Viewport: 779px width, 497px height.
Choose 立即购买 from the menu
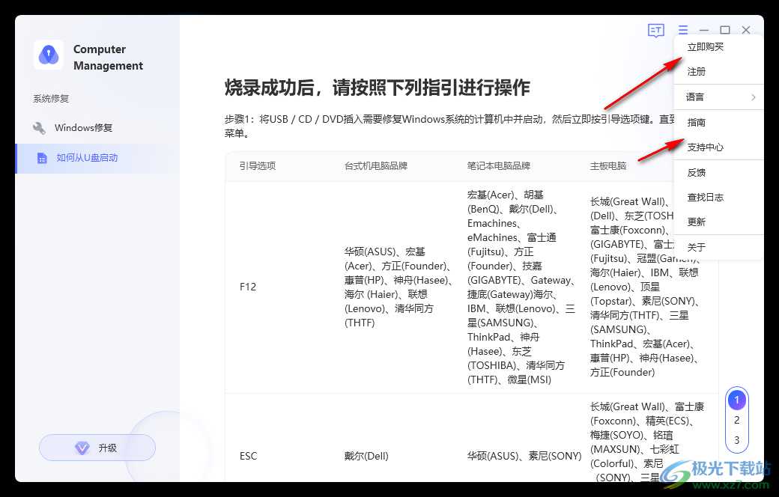(x=718, y=47)
